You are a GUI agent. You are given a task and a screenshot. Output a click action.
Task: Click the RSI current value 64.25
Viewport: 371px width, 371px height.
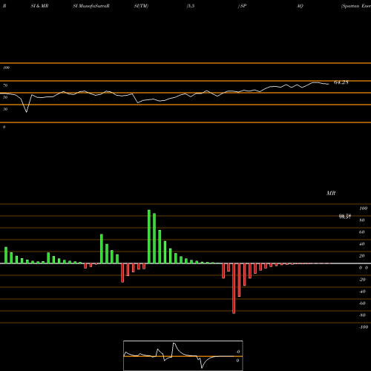click(341, 82)
